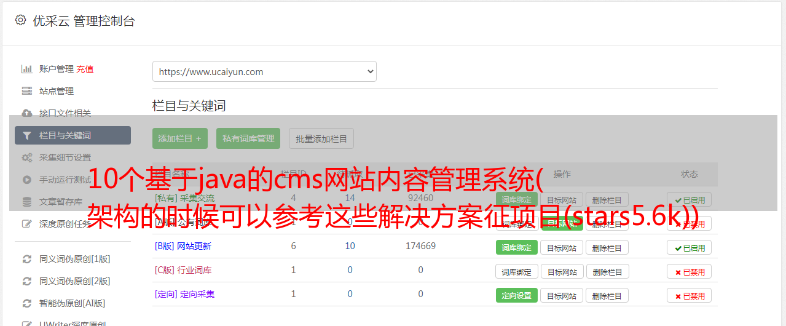786x326 pixels.
Task: Open 深度原创任务 edit icon
Action: pyautogui.click(x=27, y=224)
